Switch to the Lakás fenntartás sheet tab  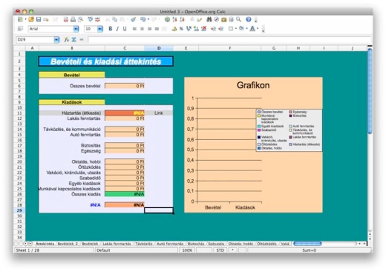[x=116, y=244]
